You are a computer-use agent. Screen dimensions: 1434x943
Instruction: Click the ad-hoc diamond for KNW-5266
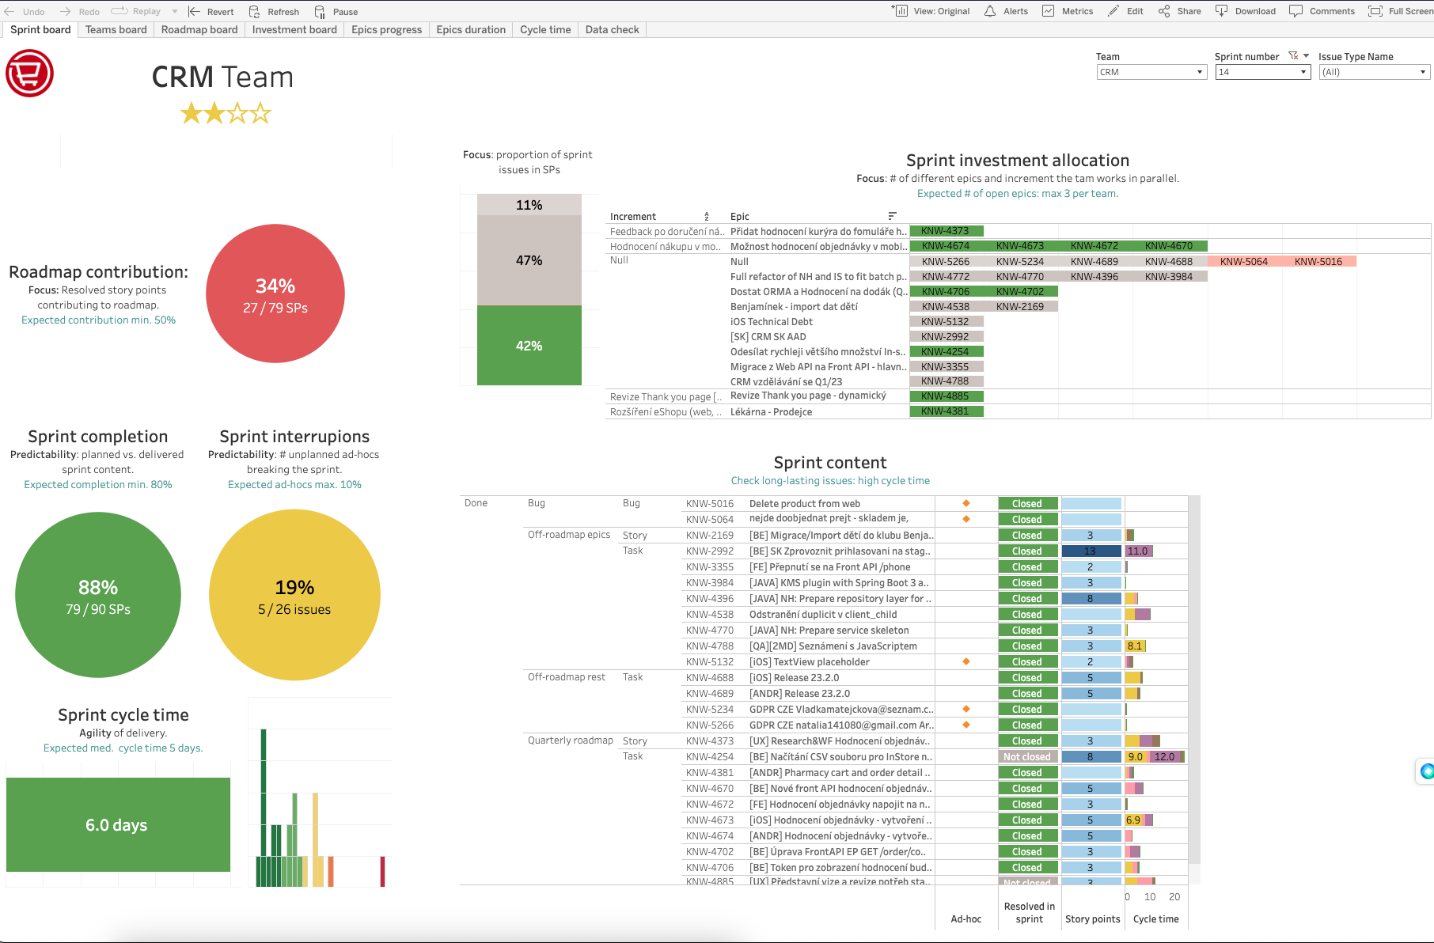click(x=966, y=725)
